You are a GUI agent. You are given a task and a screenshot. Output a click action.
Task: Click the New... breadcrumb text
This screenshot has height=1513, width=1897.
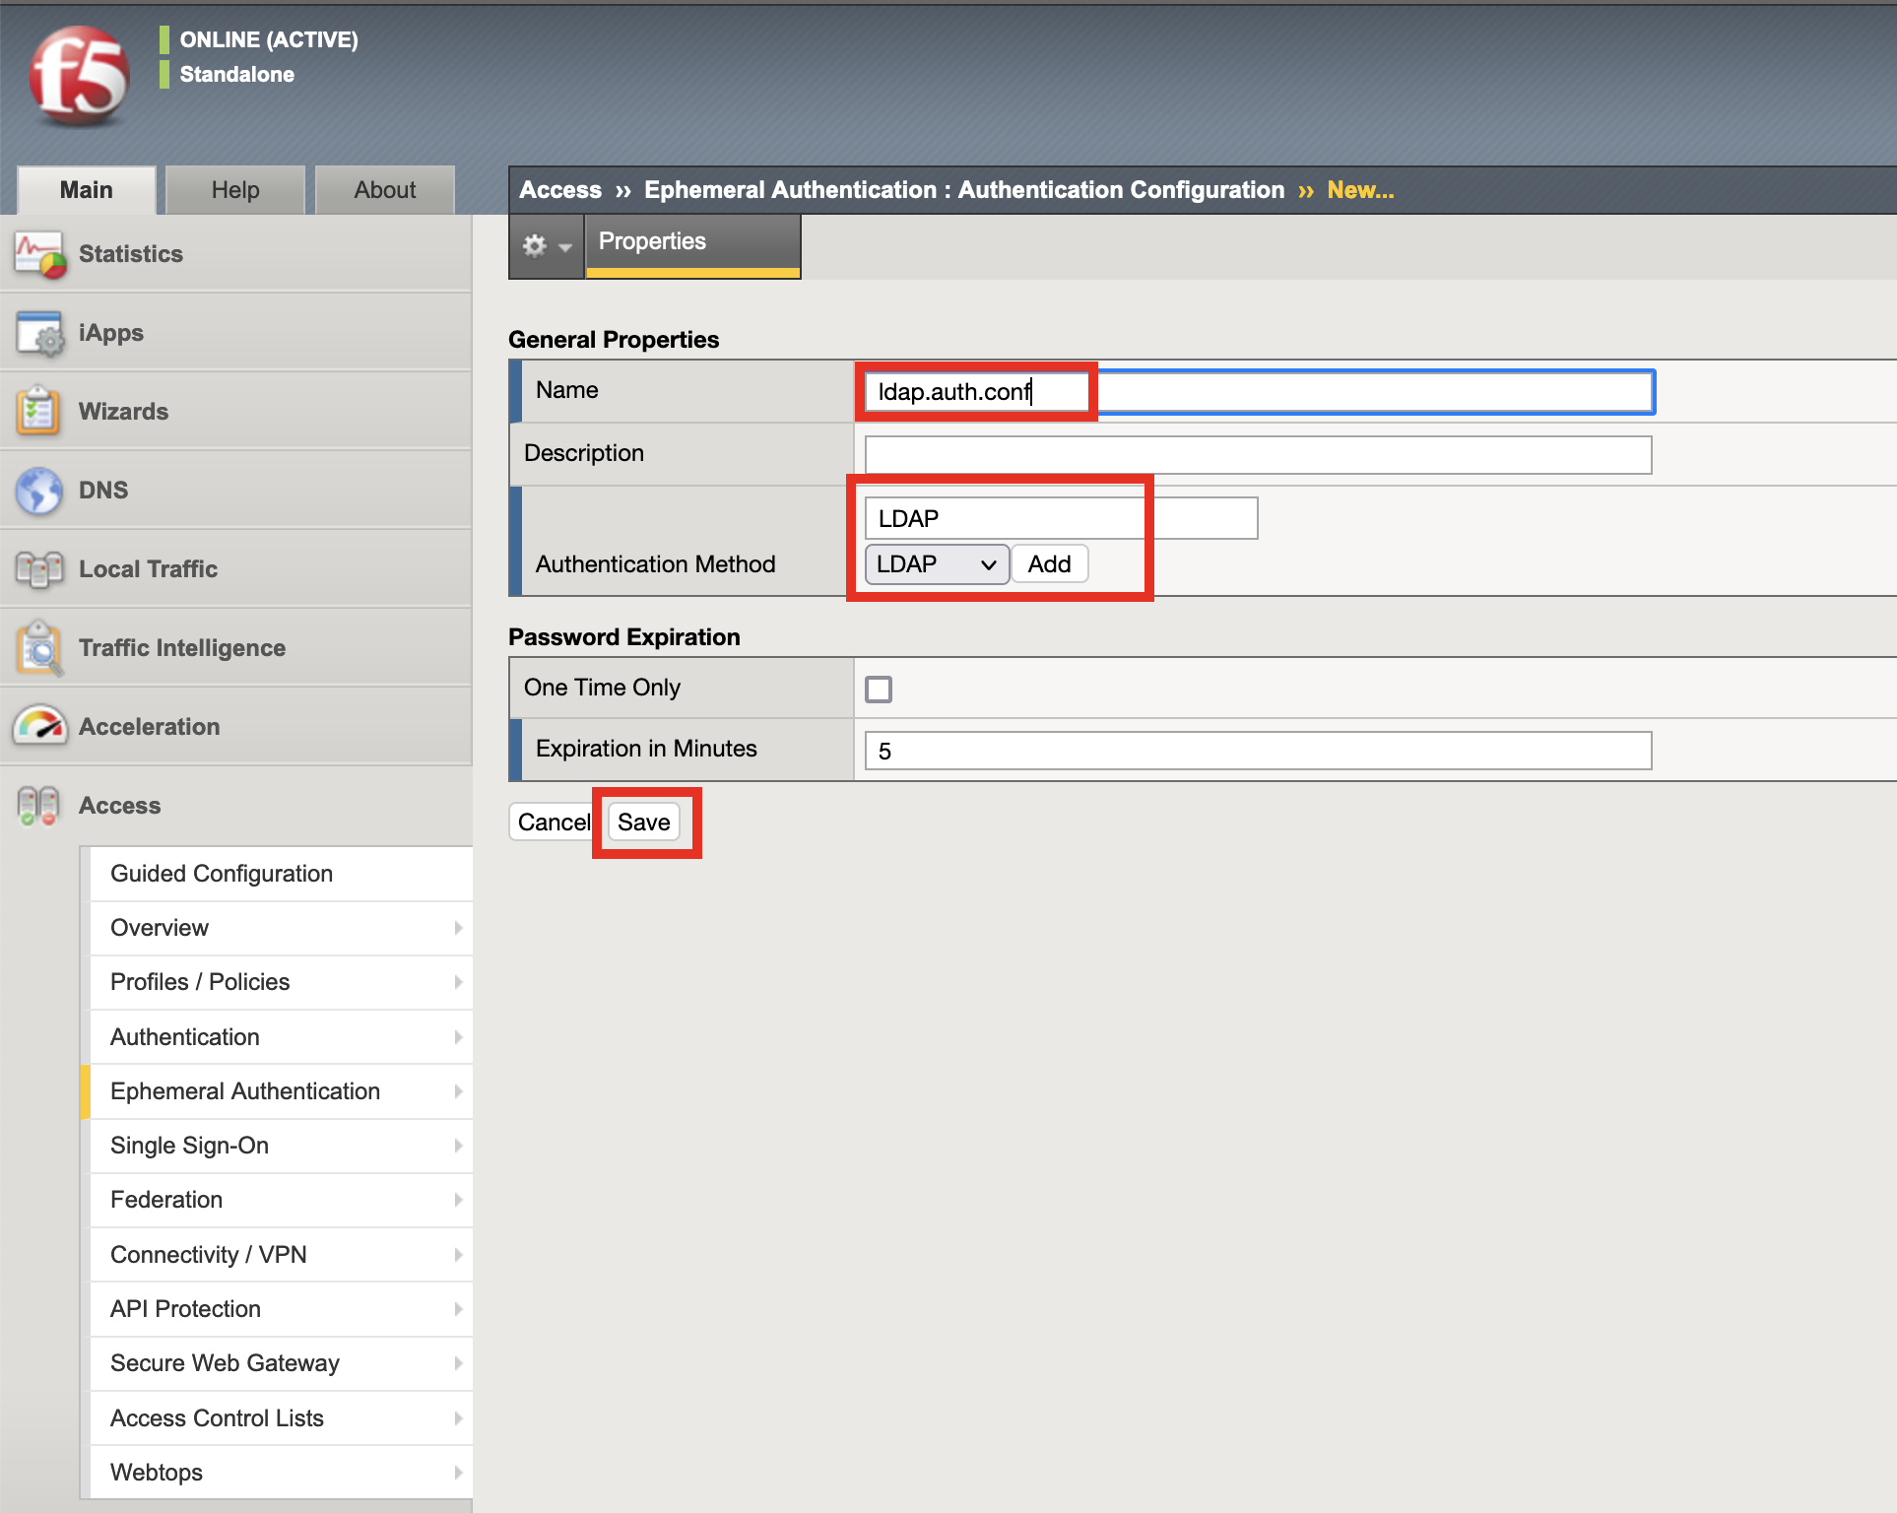tap(1360, 190)
